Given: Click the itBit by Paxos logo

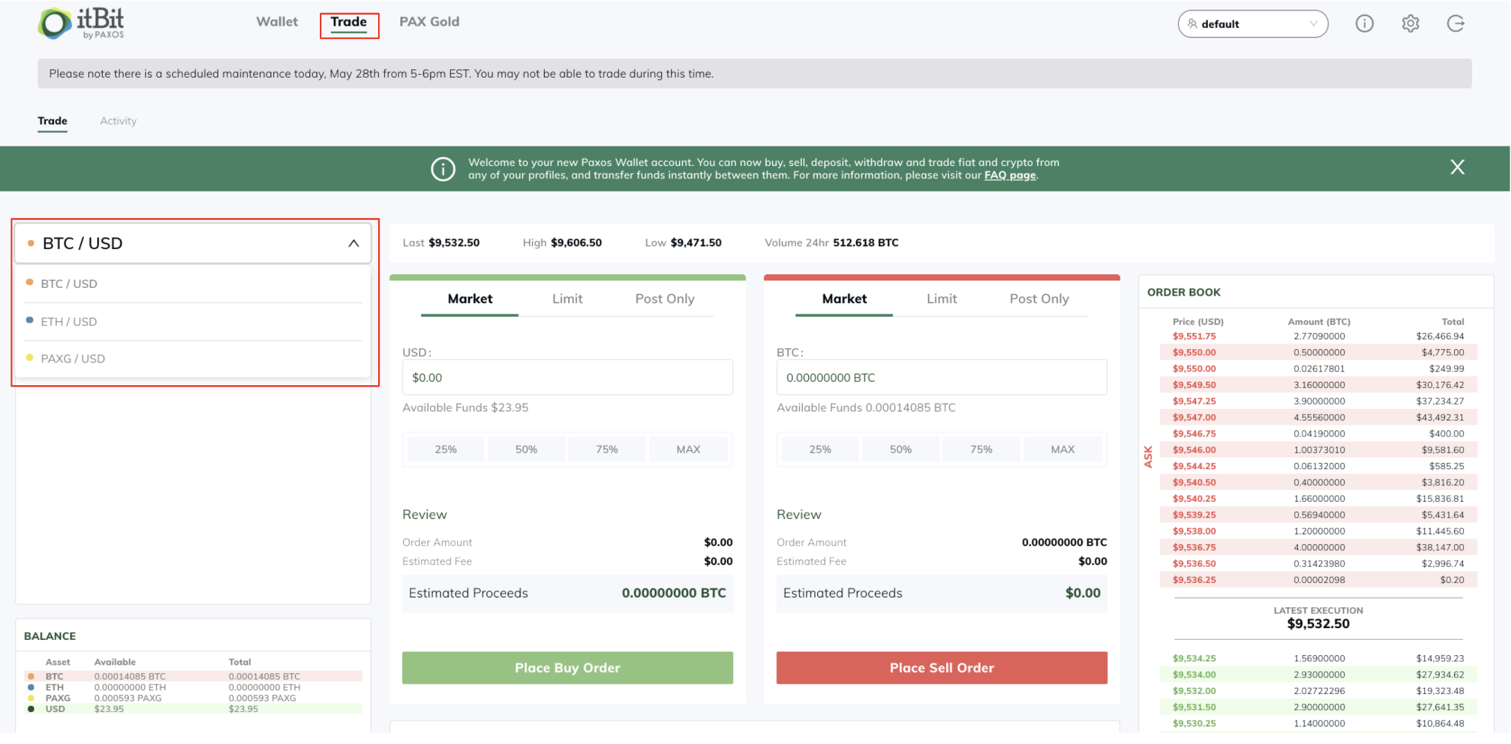Looking at the screenshot, I should (x=82, y=24).
